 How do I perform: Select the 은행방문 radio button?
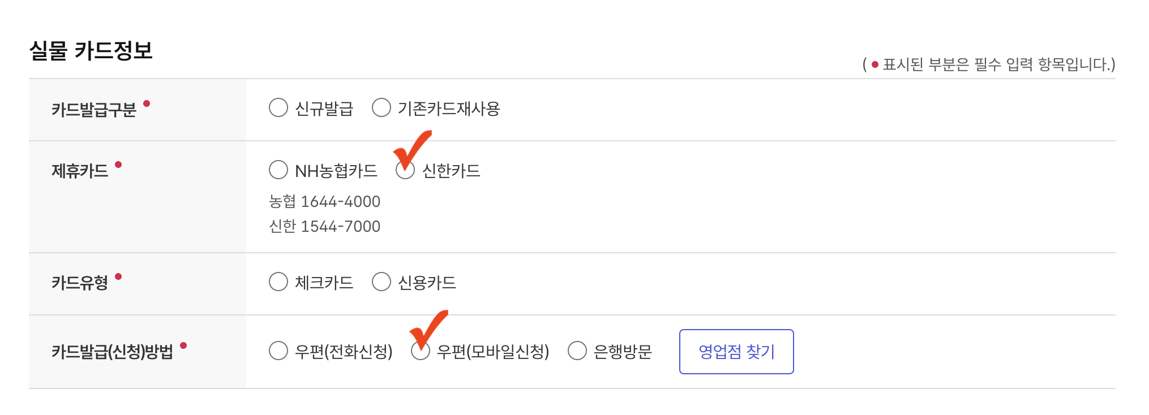click(577, 351)
